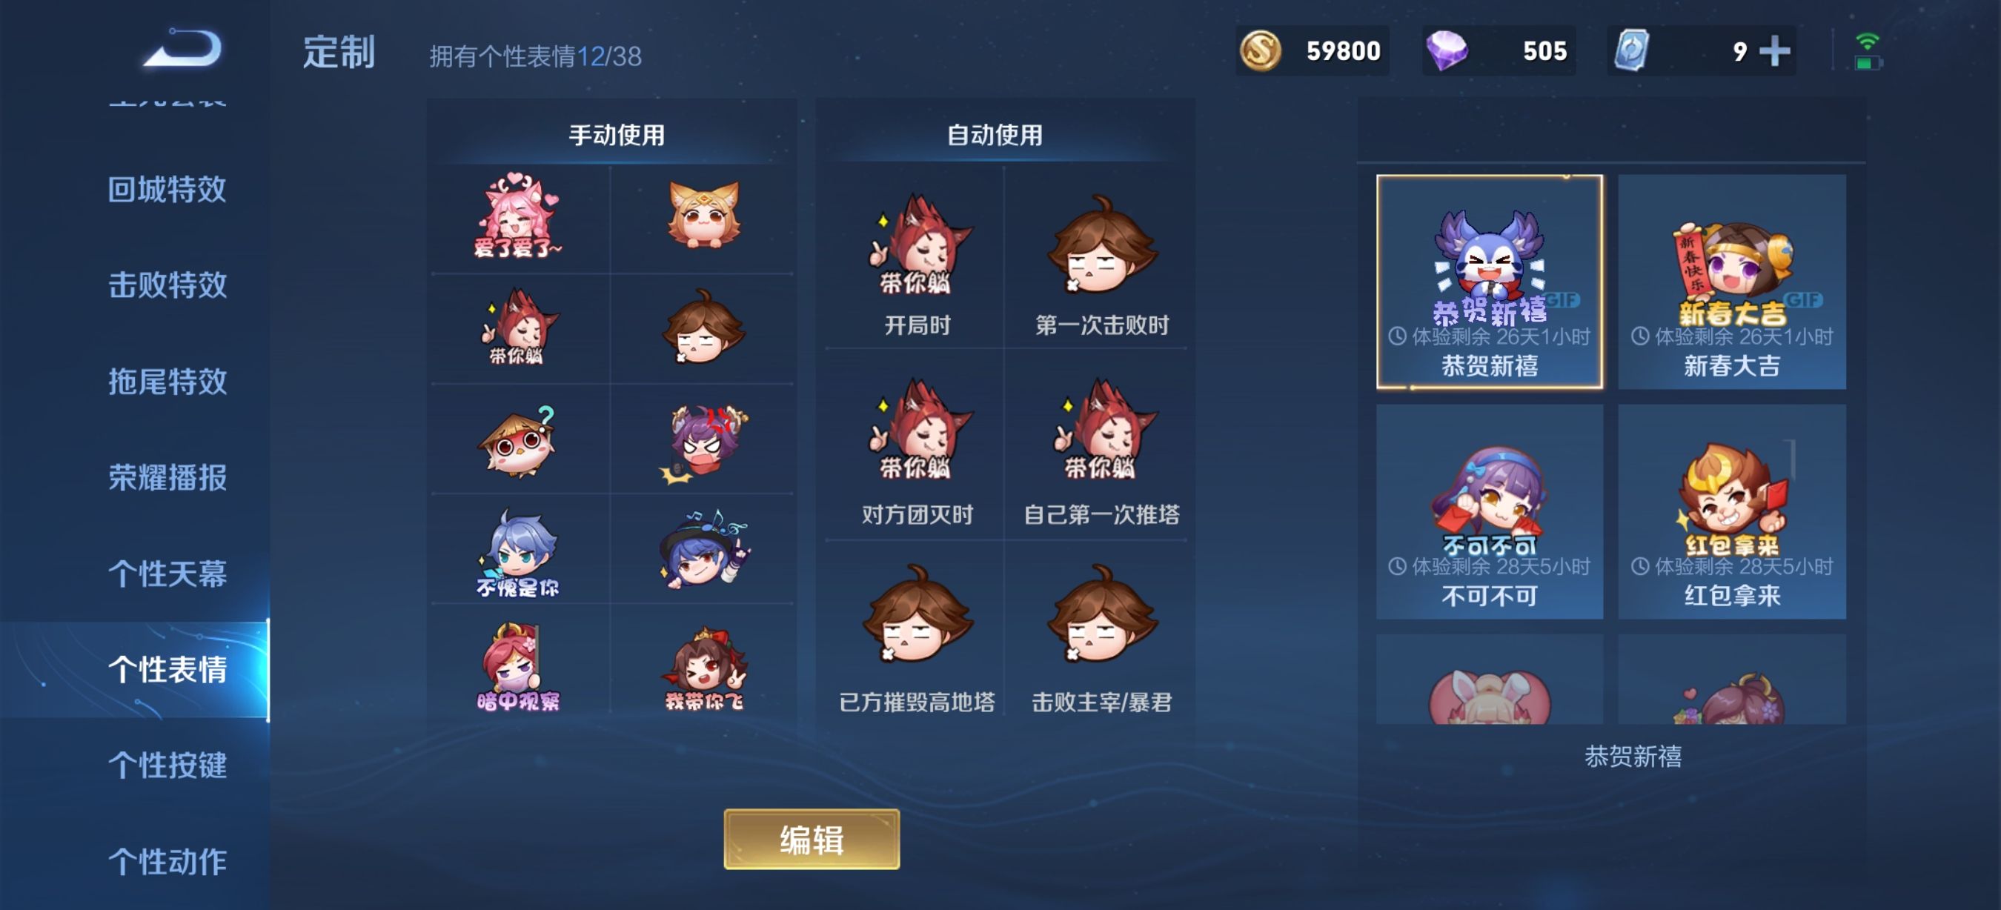Open the 击败特效 menu

pos(167,285)
